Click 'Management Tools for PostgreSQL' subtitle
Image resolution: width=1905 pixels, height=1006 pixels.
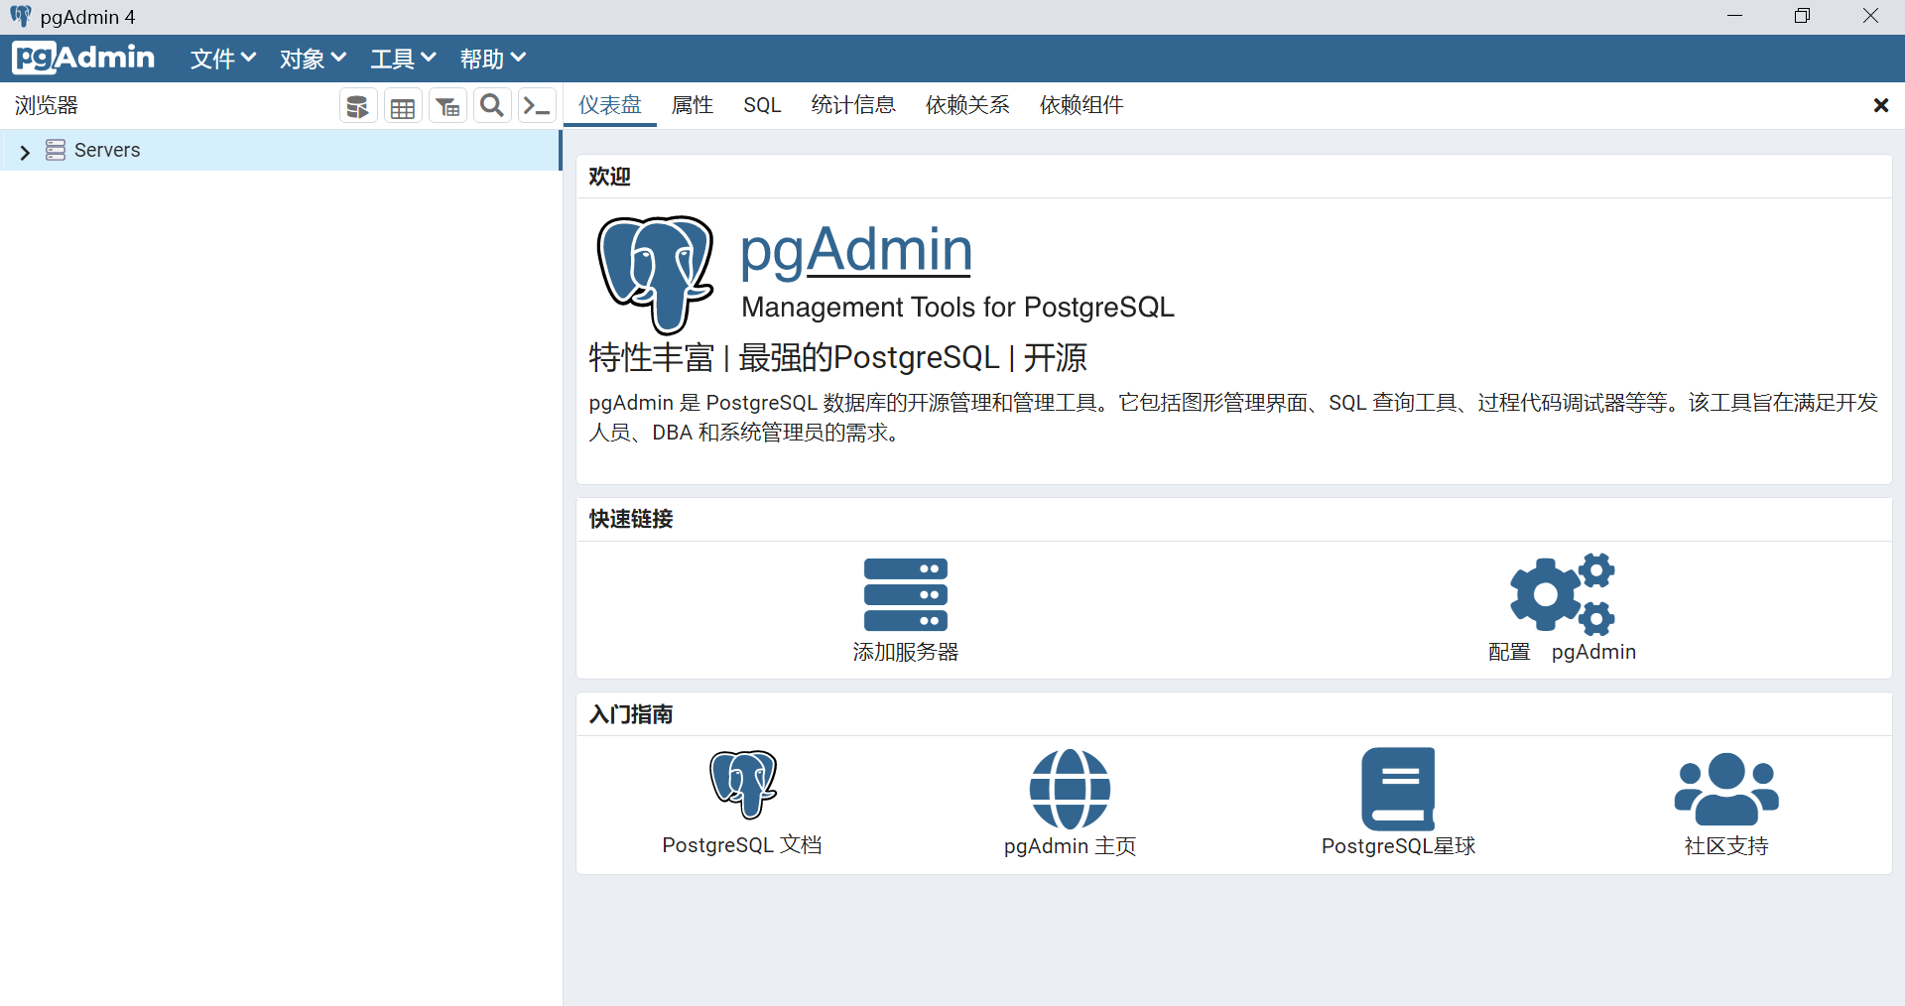point(957,308)
